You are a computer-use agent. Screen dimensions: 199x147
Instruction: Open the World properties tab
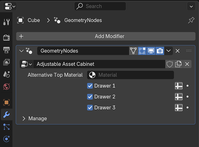pyautogui.click(x=6, y=87)
